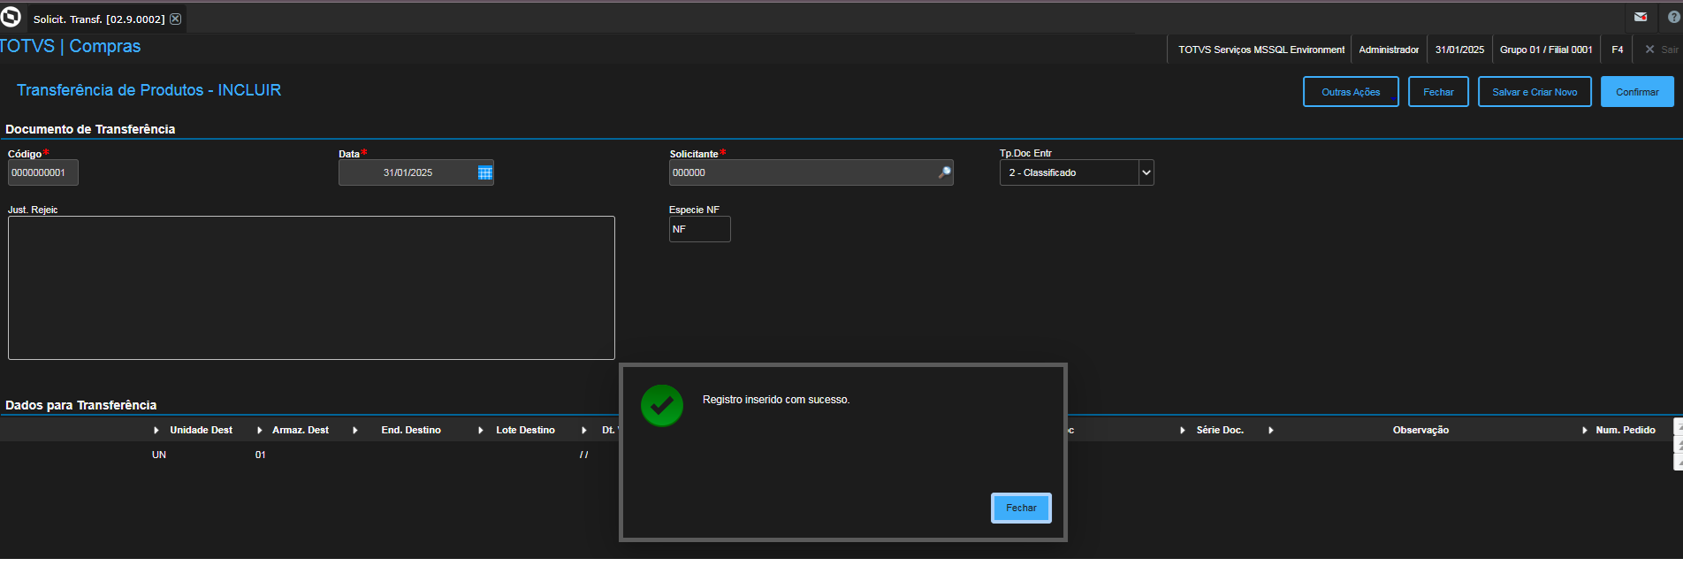Click the F4 shortcut in header

tap(1617, 50)
